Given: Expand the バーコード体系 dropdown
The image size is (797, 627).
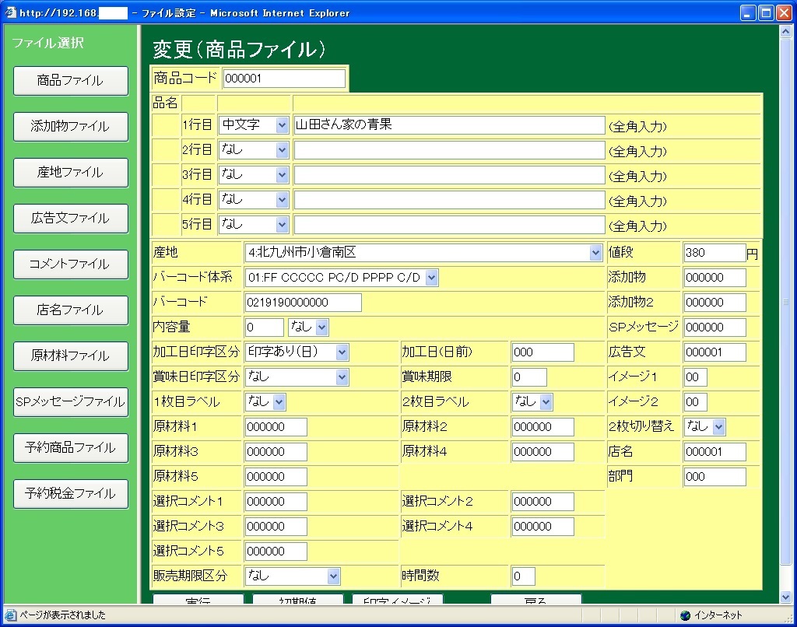Looking at the screenshot, I should point(342,278).
